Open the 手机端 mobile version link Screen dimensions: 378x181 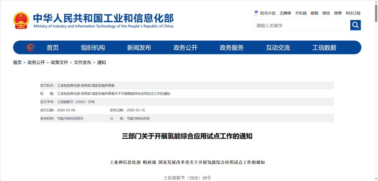coord(301,13)
